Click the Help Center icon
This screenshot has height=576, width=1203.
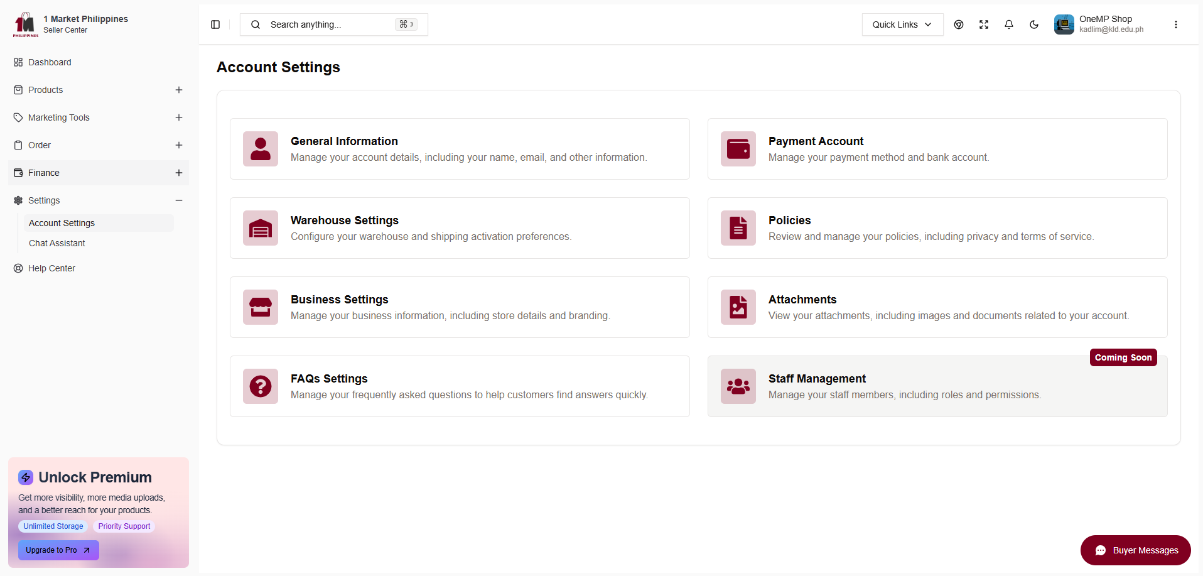18,268
